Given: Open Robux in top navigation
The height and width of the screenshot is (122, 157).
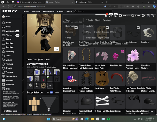Looking at the screenshot, I should click(69, 11).
